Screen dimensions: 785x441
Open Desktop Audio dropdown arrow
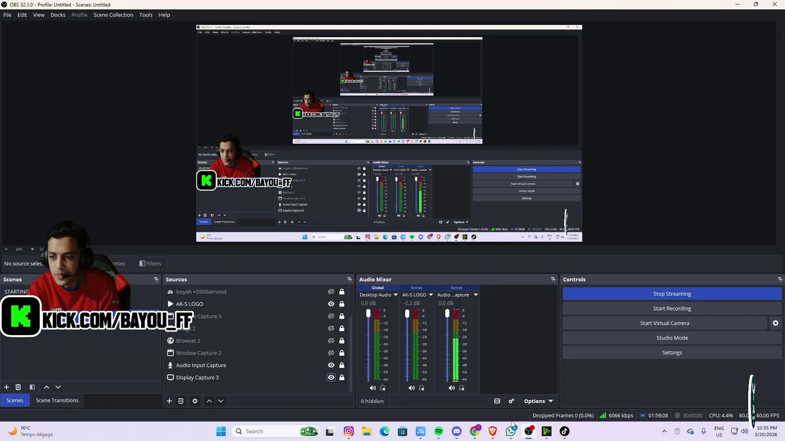coord(396,295)
